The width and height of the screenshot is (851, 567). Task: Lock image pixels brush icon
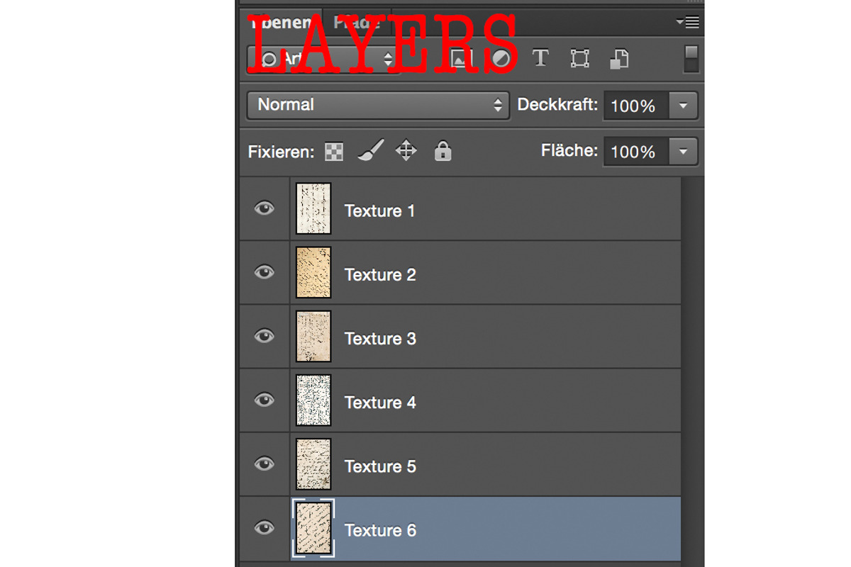click(370, 150)
